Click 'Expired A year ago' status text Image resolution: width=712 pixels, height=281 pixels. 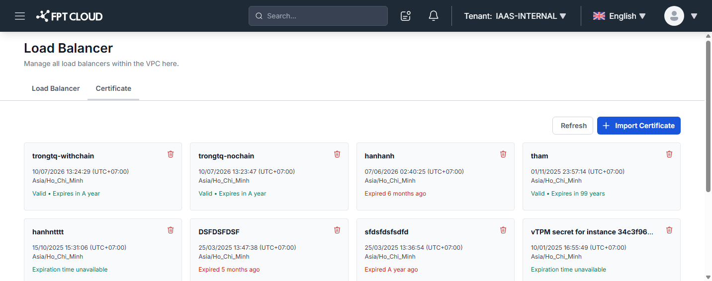point(391,270)
